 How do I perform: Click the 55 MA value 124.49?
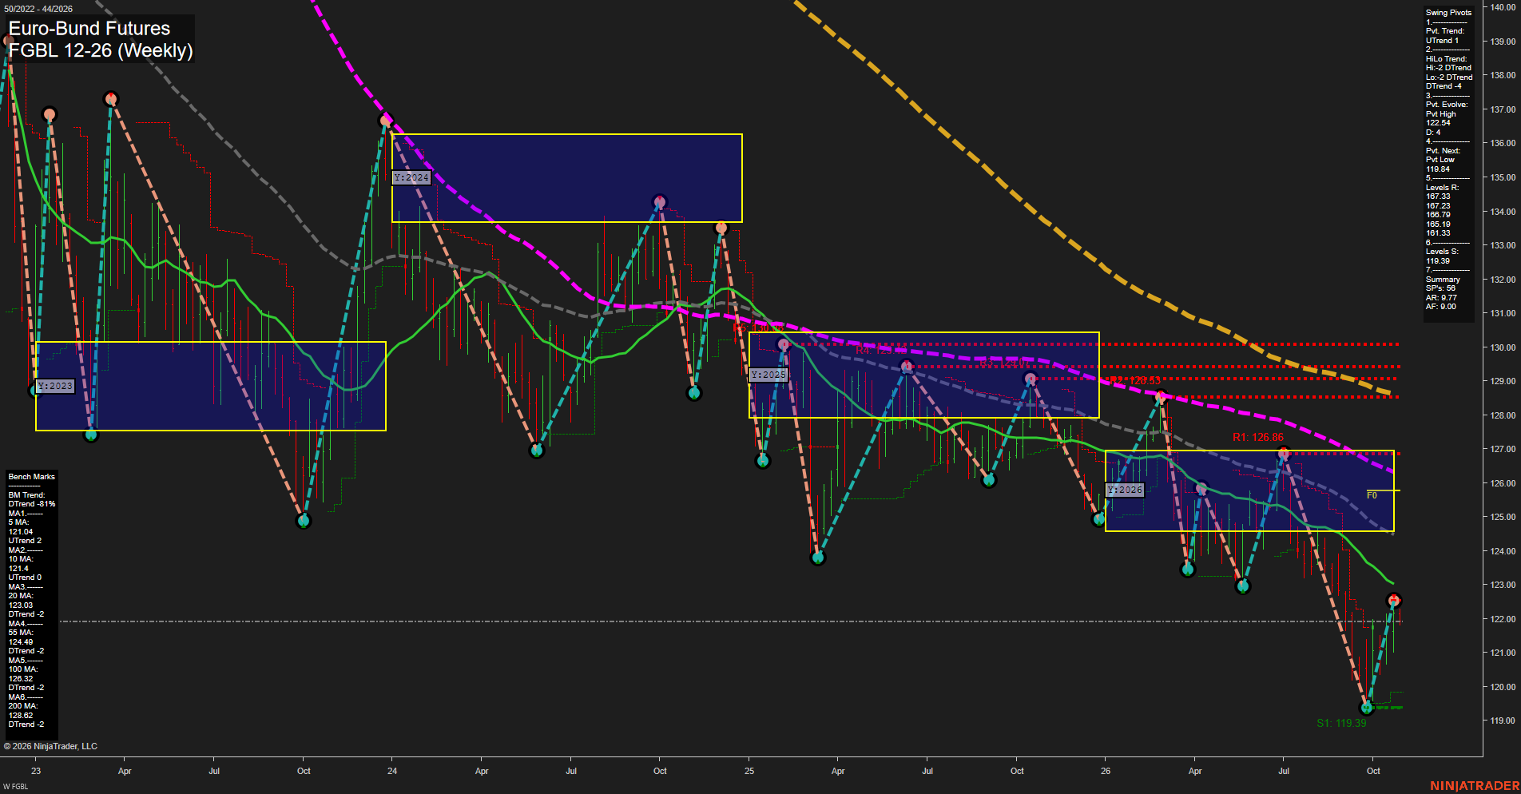21,642
